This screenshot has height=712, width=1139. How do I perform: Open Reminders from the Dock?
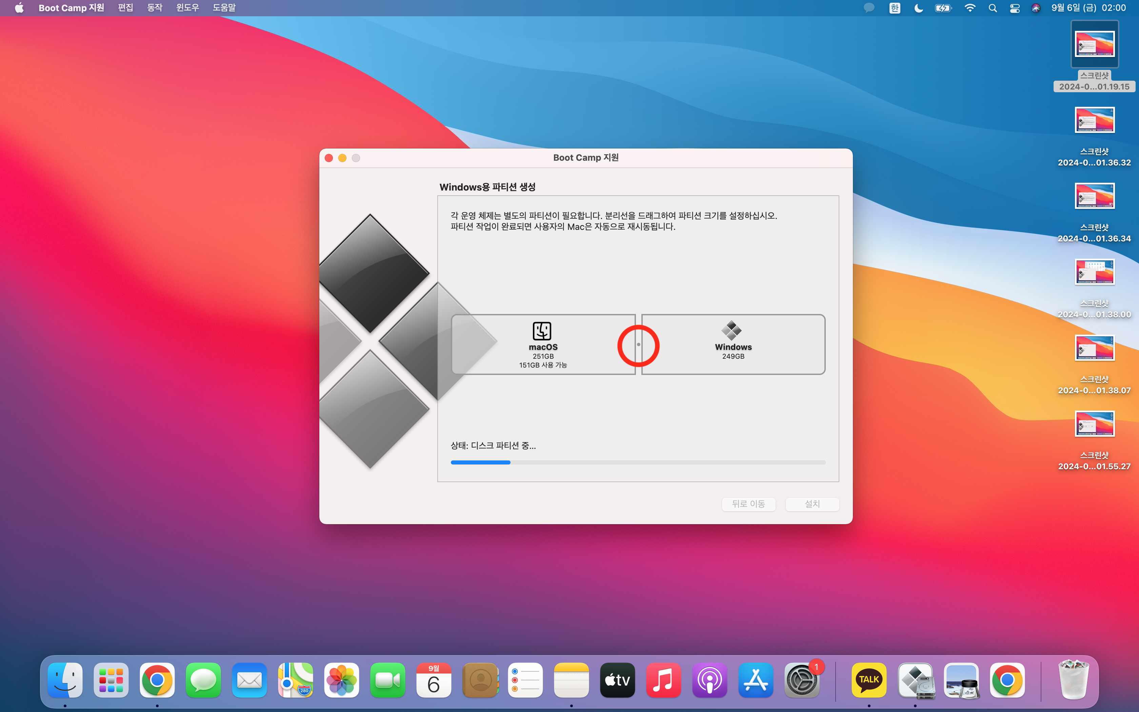(x=525, y=680)
